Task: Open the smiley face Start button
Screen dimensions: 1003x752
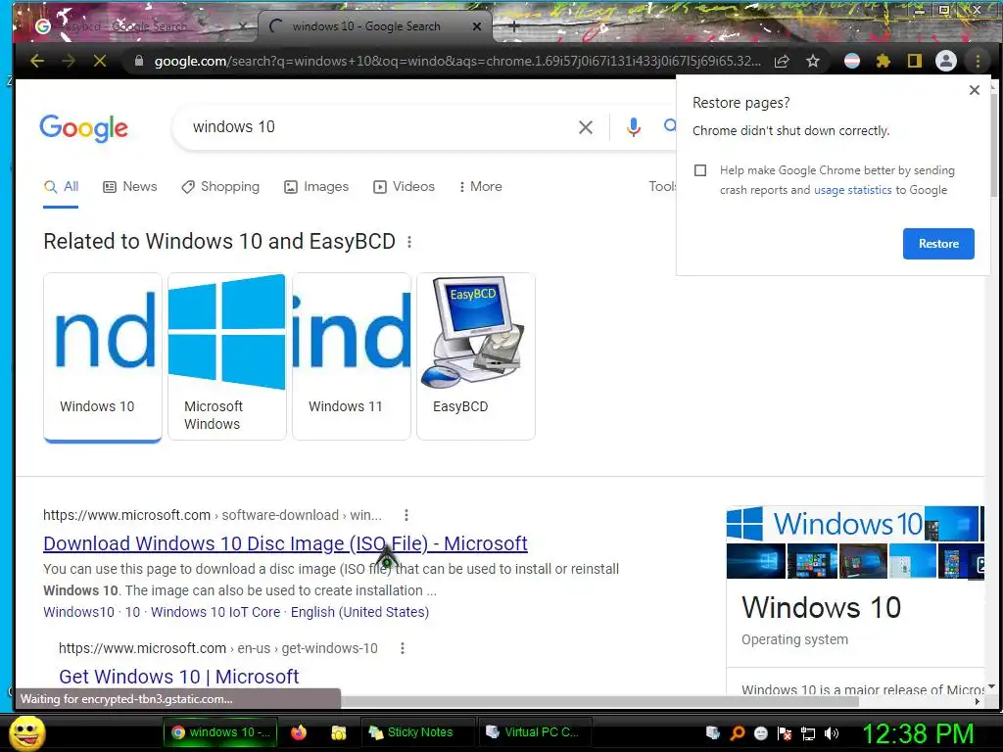Action: (x=26, y=732)
